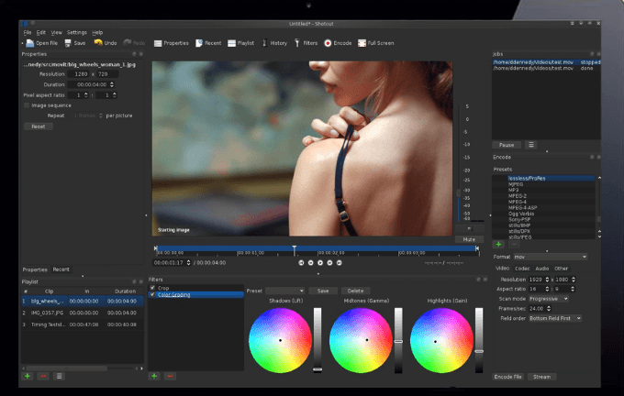Add a playlist item with green plus
The image size is (624, 396).
(x=27, y=376)
